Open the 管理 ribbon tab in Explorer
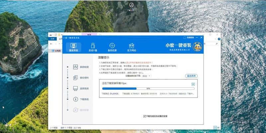The height and width of the screenshot is (133, 266). (89, 35)
